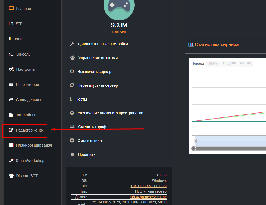Select the ДЕНЬ period tab
Viewport: 266px width, 205px height.
213,64
